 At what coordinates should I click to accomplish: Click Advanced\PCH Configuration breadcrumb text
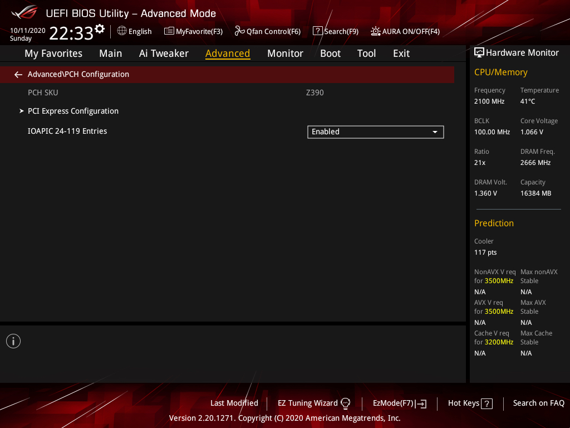pyautogui.click(x=78, y=74)
